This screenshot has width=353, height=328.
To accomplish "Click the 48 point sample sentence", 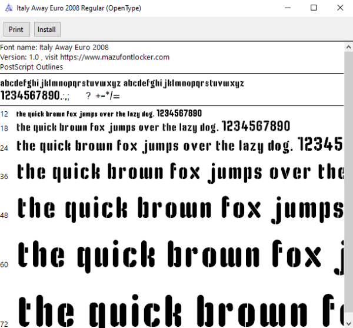I will 181,210.
